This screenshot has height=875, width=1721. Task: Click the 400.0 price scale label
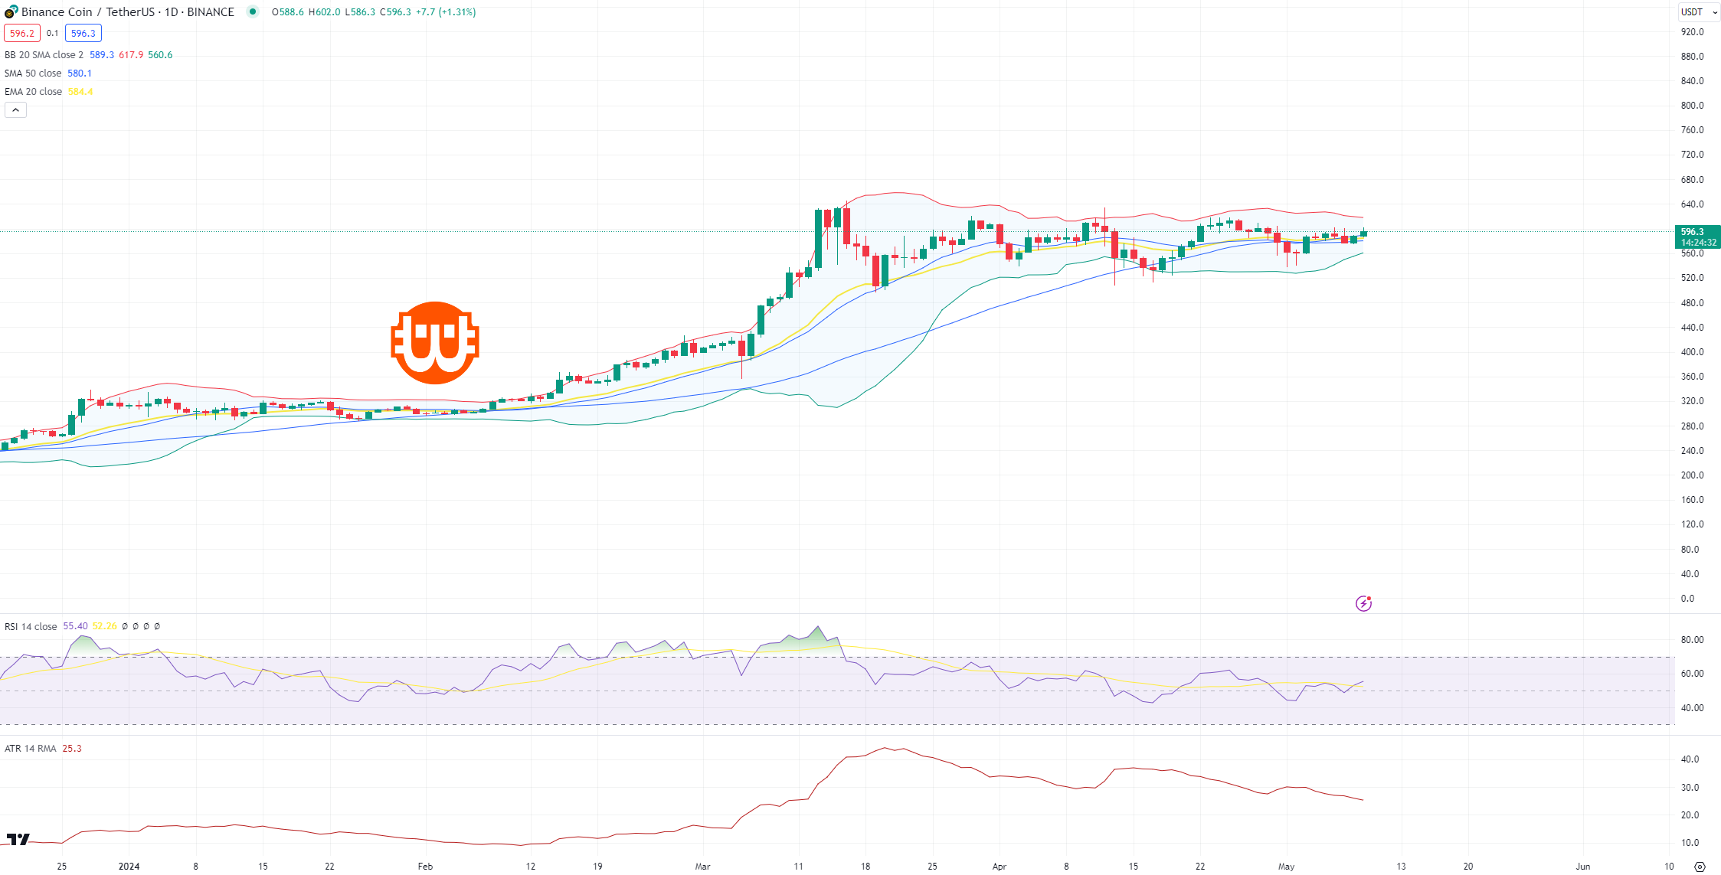coord(1692,352)
